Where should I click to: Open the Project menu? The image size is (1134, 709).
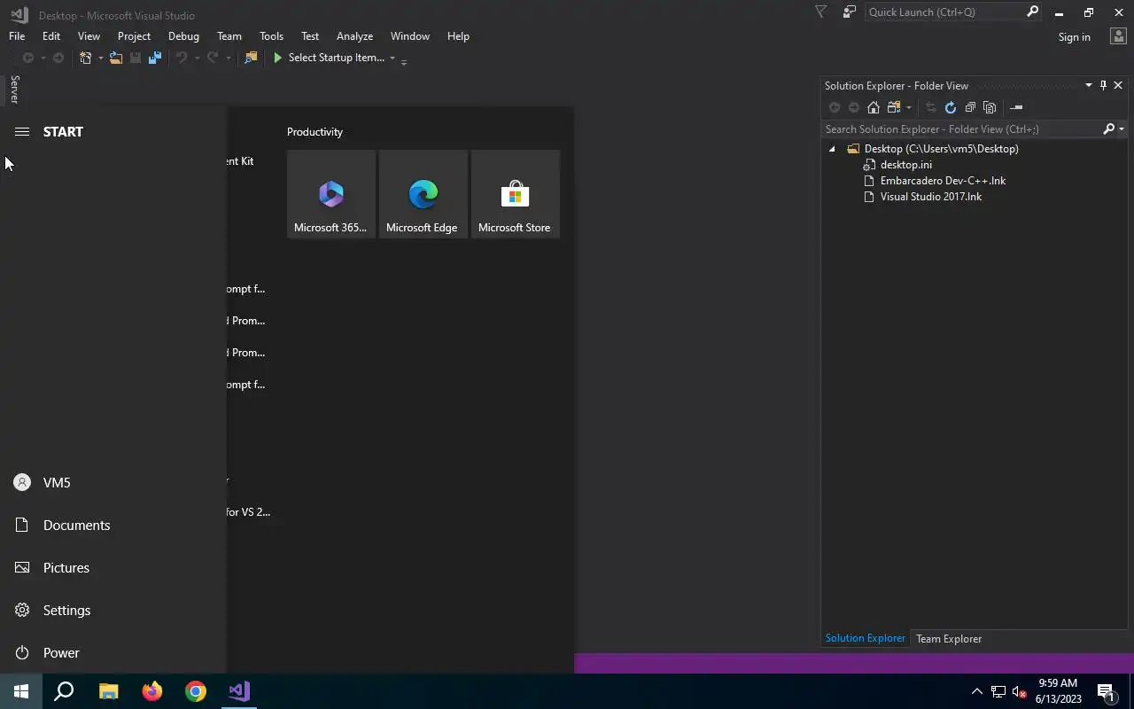(x=134, y=36)
